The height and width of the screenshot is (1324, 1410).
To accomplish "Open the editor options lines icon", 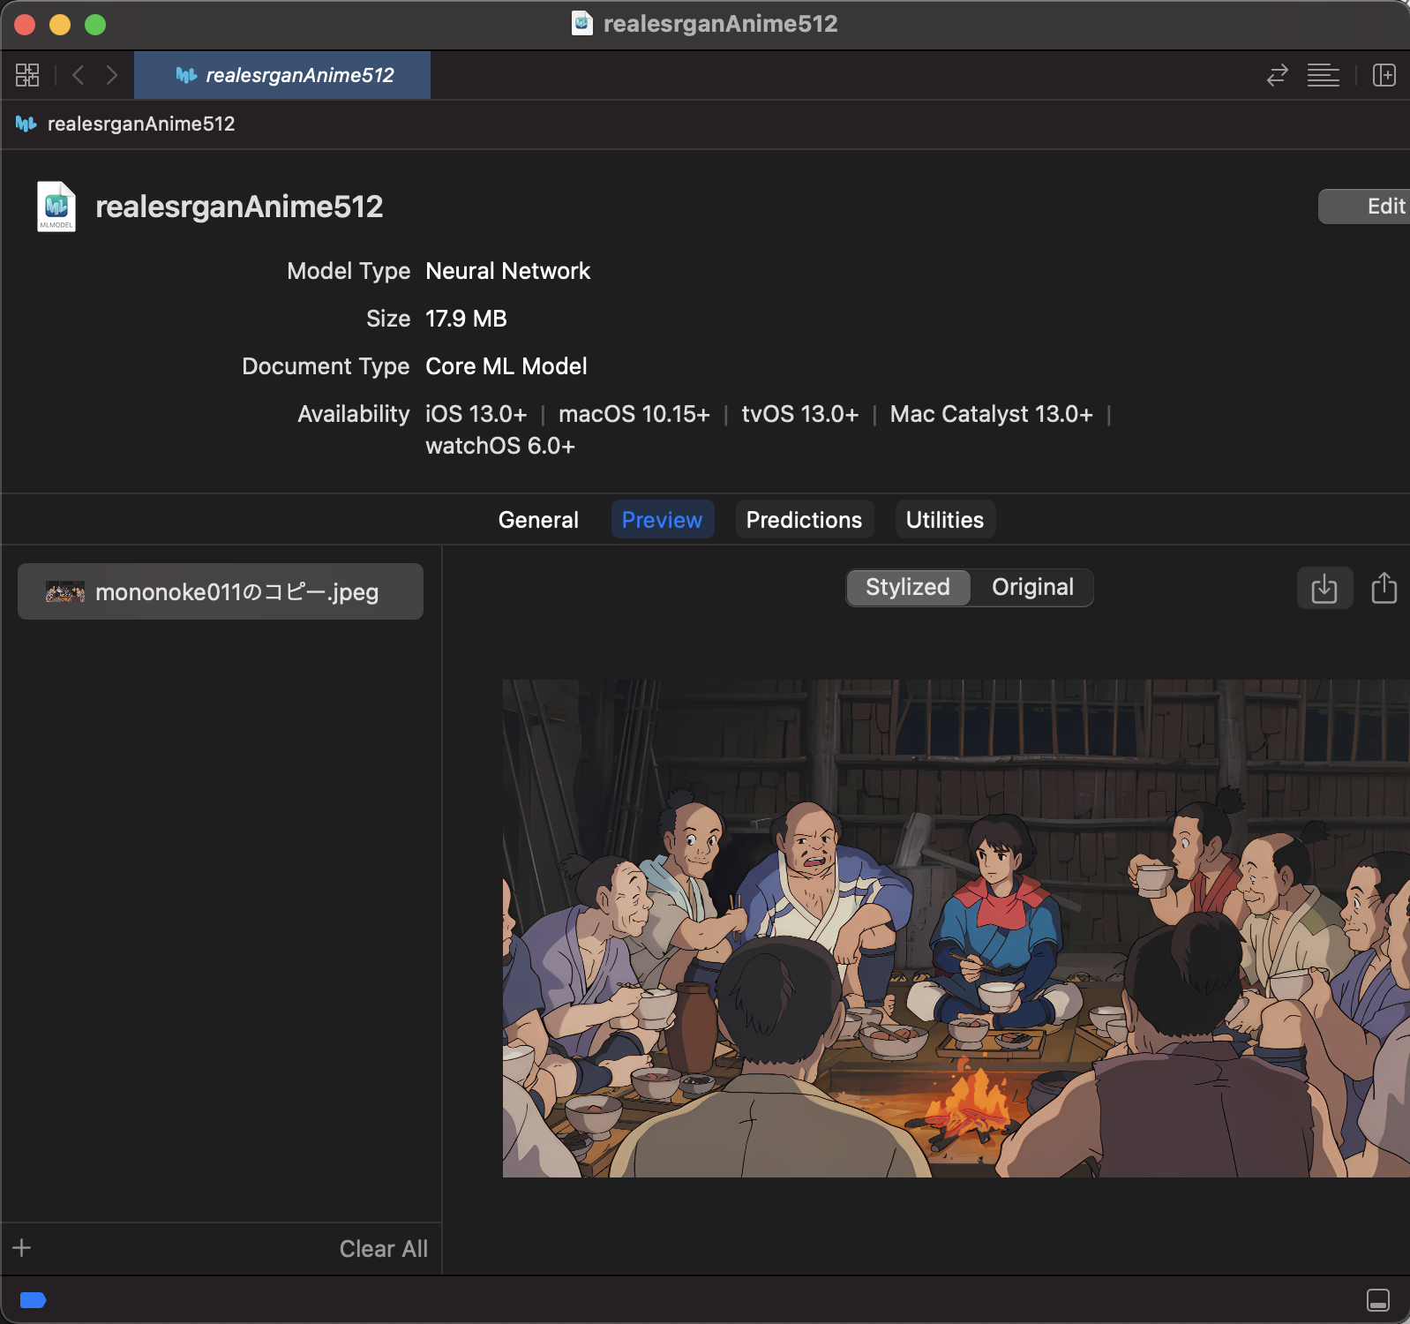I will click(1323, 75).
